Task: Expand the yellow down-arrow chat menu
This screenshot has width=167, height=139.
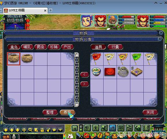Action: 60,130
